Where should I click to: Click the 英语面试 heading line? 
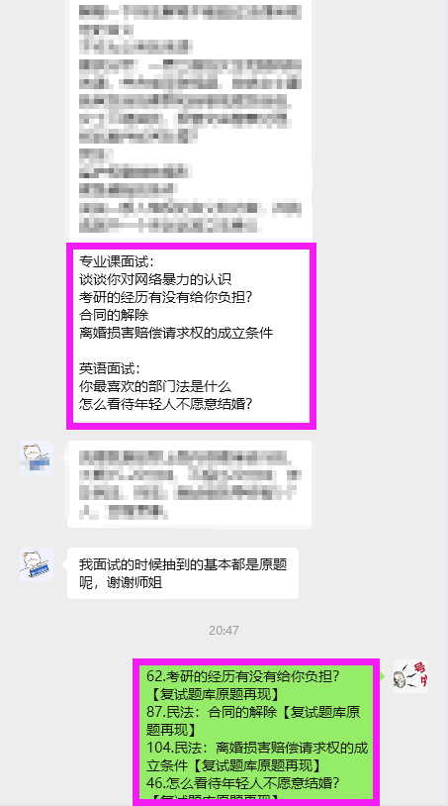[x=110, y=368]
